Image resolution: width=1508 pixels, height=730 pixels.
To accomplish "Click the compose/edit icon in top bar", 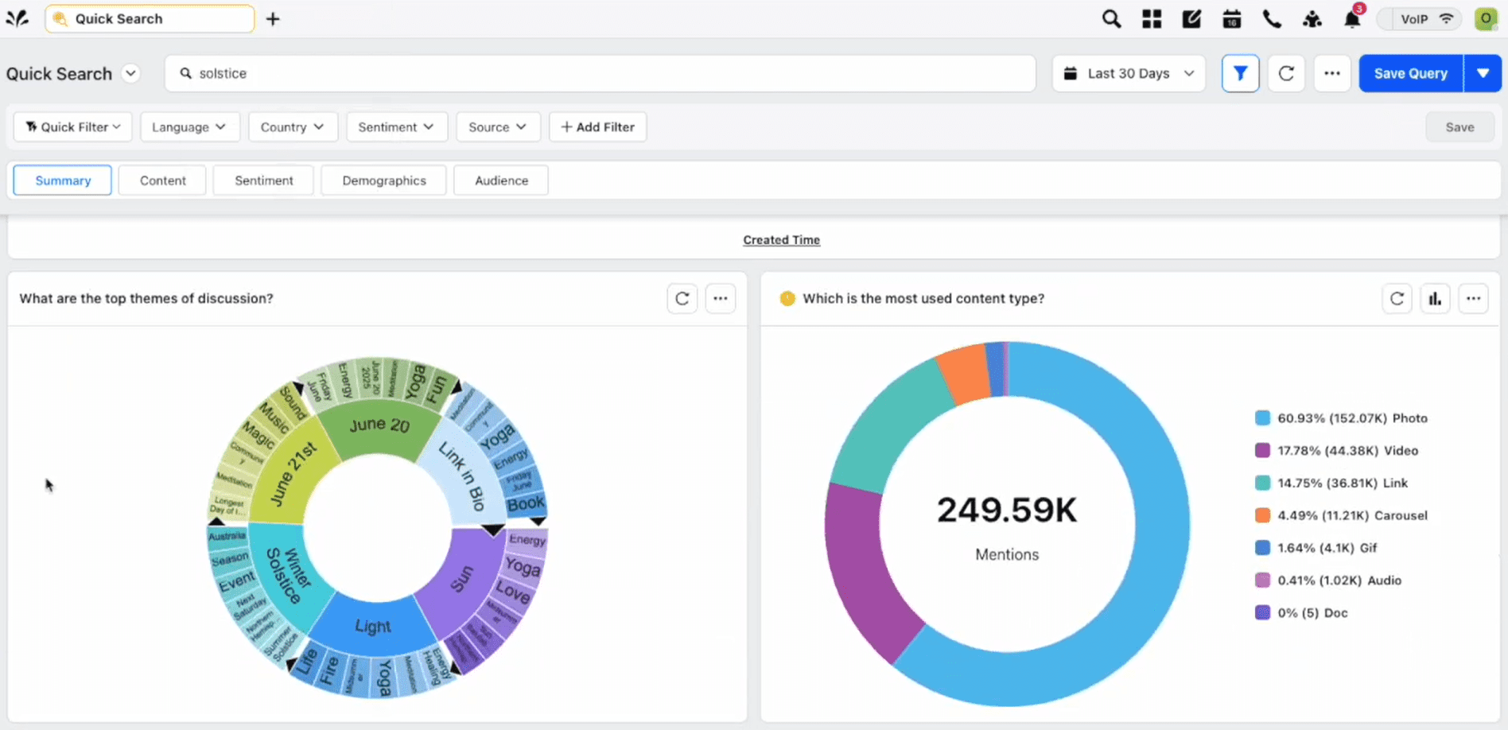I will click(x=1191, y=18).
